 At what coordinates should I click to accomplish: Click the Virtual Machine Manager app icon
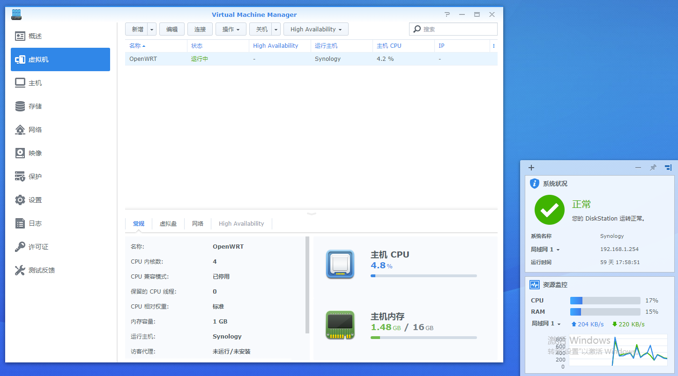[17, 15]
